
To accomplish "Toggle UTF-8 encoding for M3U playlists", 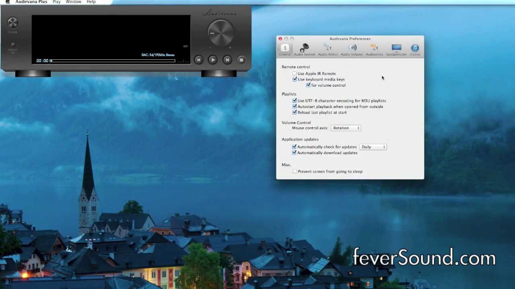I will (x=295, y=101).
